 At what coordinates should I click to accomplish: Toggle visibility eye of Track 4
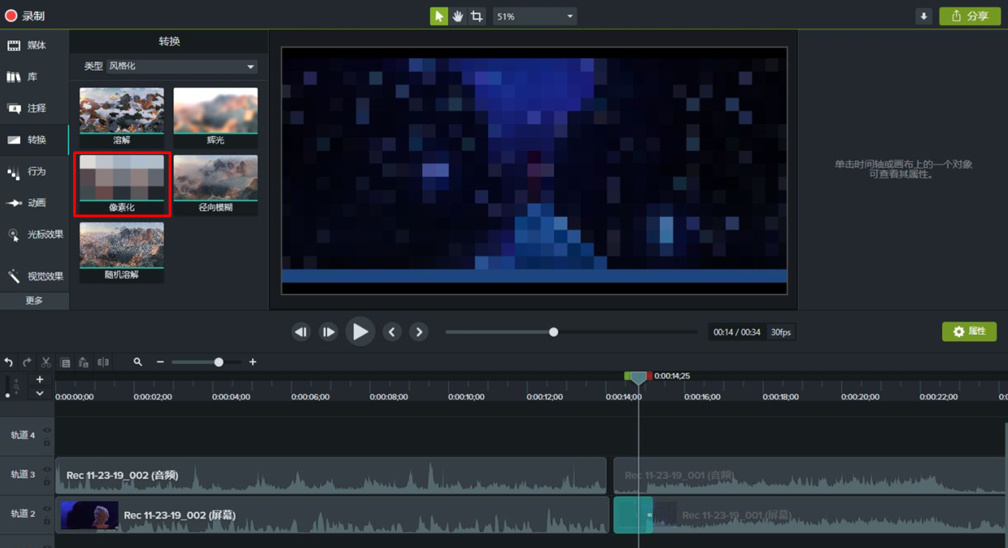coord(47,430)
